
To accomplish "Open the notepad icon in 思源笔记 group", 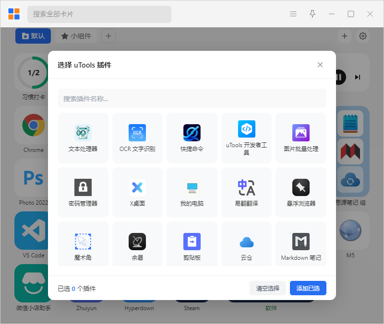I will tap(350, 123).
